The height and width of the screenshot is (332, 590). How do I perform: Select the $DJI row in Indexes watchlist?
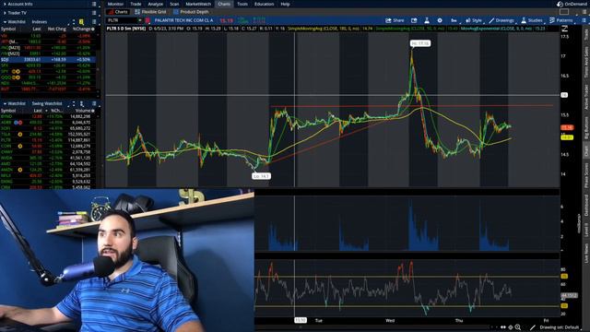(x=48, y=59)
